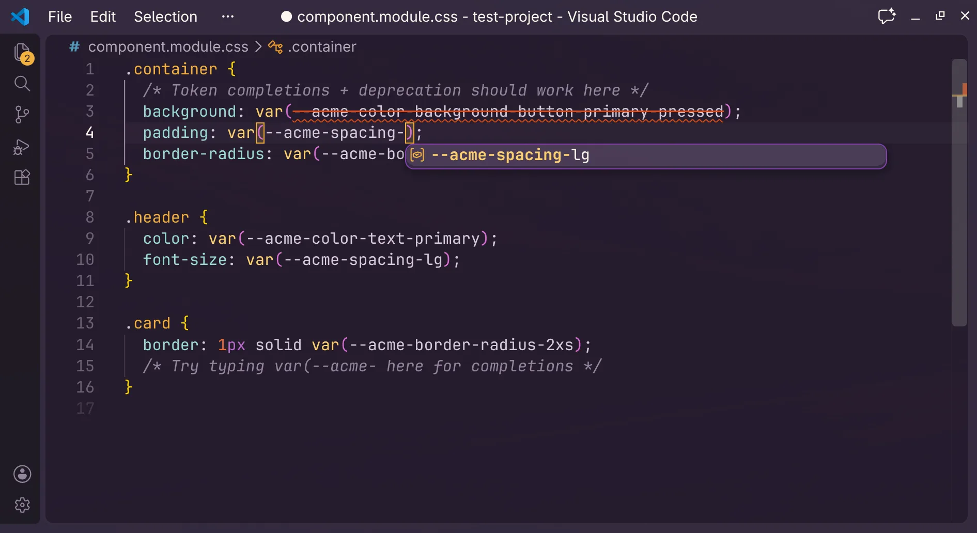Viewport: 977px width, 533px height.
Task: Click the comment on line 15
Action: coord(372,366)
